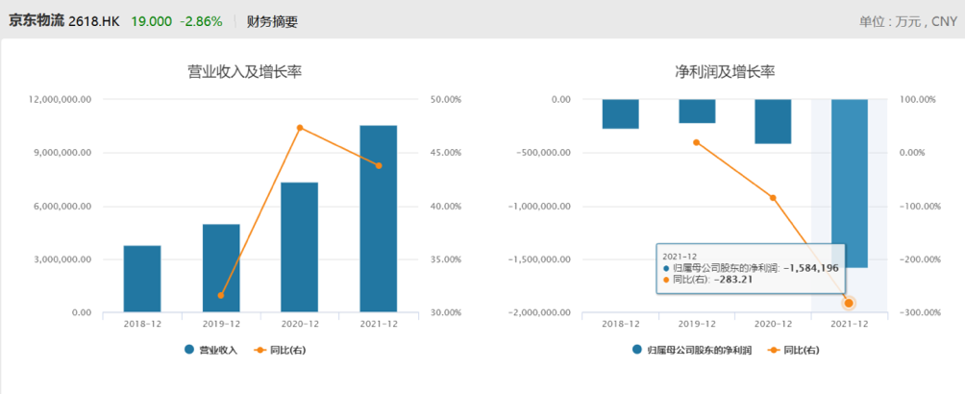Viewport: 965px width, 394px height.
Task: Click revenue growth line point at 2021-12
Action: click(x=379, y=165)
